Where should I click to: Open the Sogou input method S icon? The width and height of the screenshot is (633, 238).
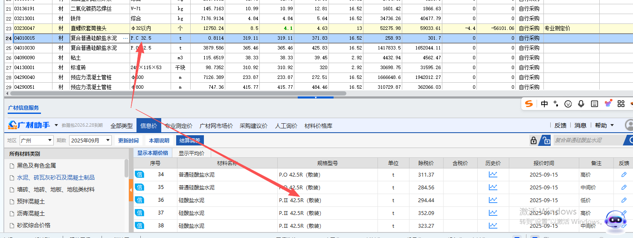[529, 104]
